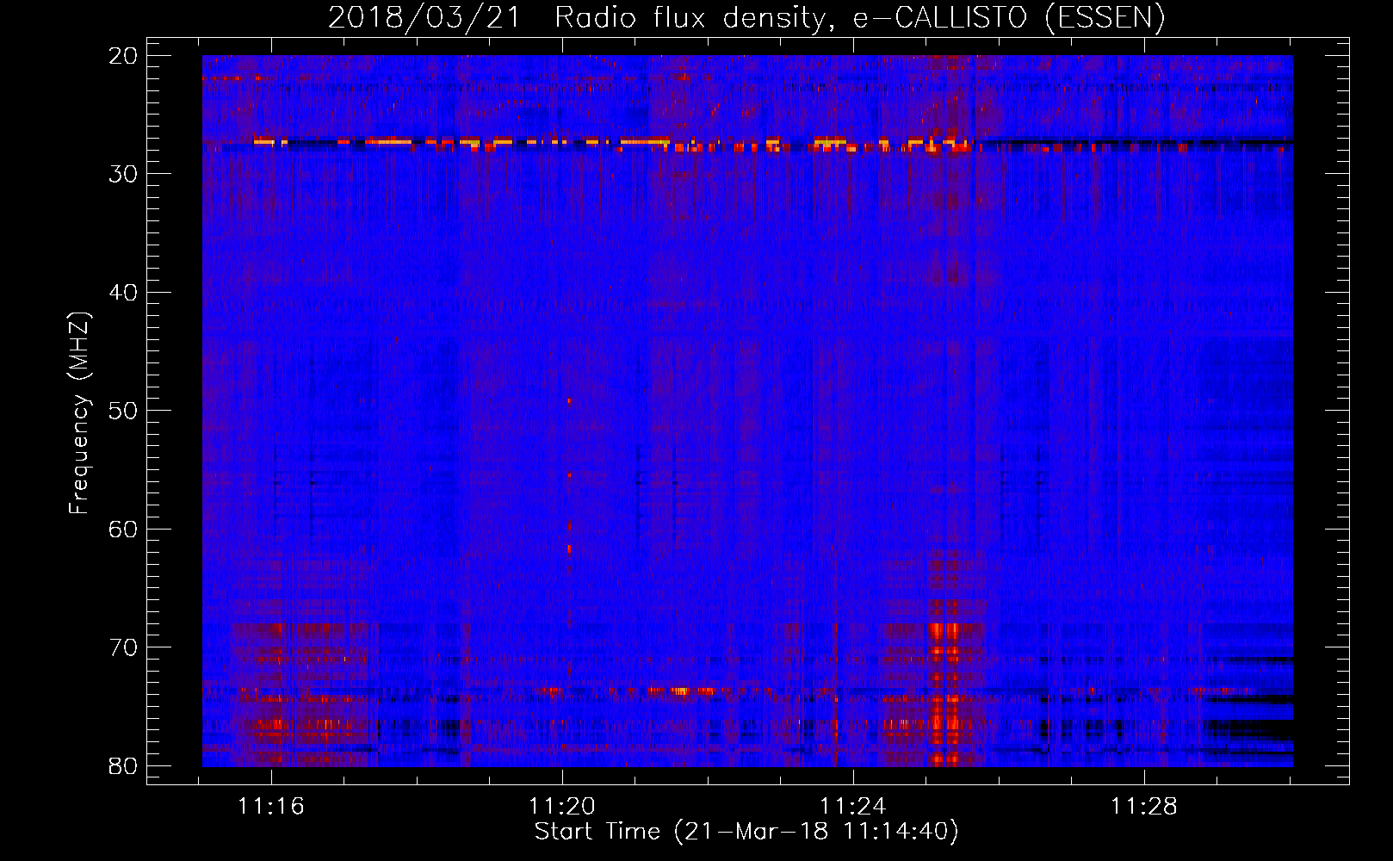Click the date 2018/03/21 in title
This screenshot has height=861, width=1393.
click(x=424, y=17)
